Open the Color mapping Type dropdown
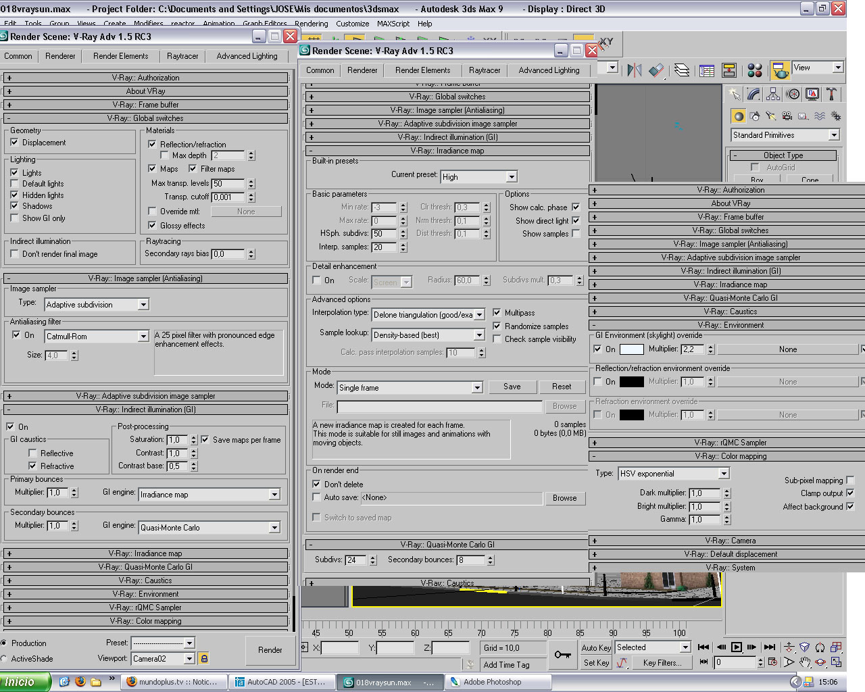 [674, 473]
